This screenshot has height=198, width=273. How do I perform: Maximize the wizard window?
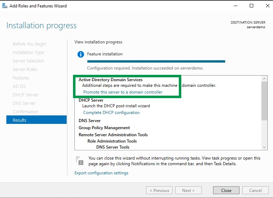[x=251, y=6]
